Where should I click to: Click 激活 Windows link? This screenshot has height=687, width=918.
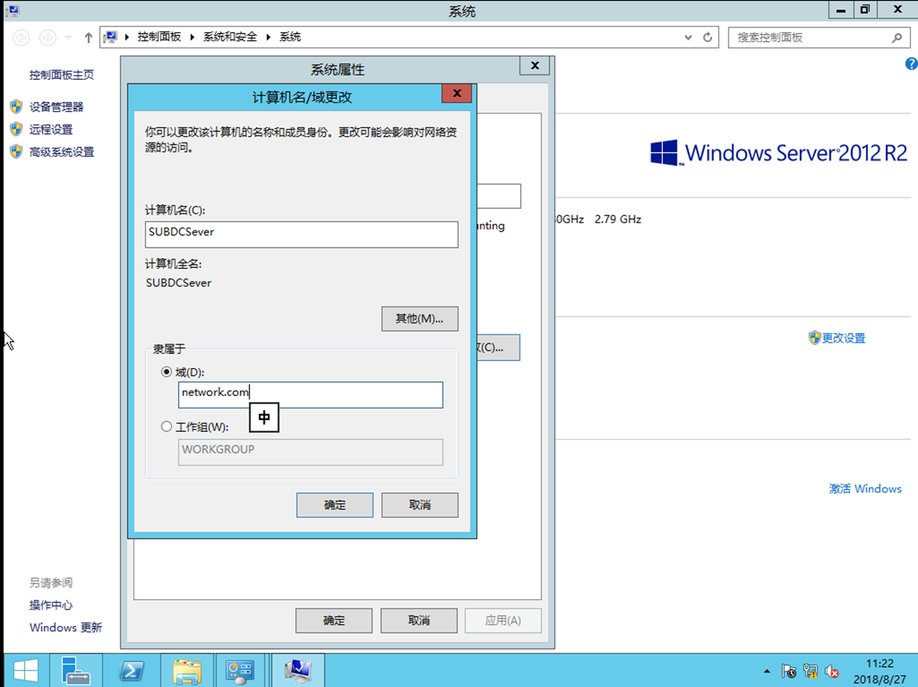865,489
